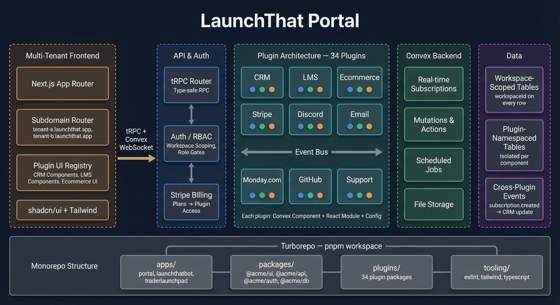
Task: Click the orange dot in Support plugin card
Action: [369, 195]
